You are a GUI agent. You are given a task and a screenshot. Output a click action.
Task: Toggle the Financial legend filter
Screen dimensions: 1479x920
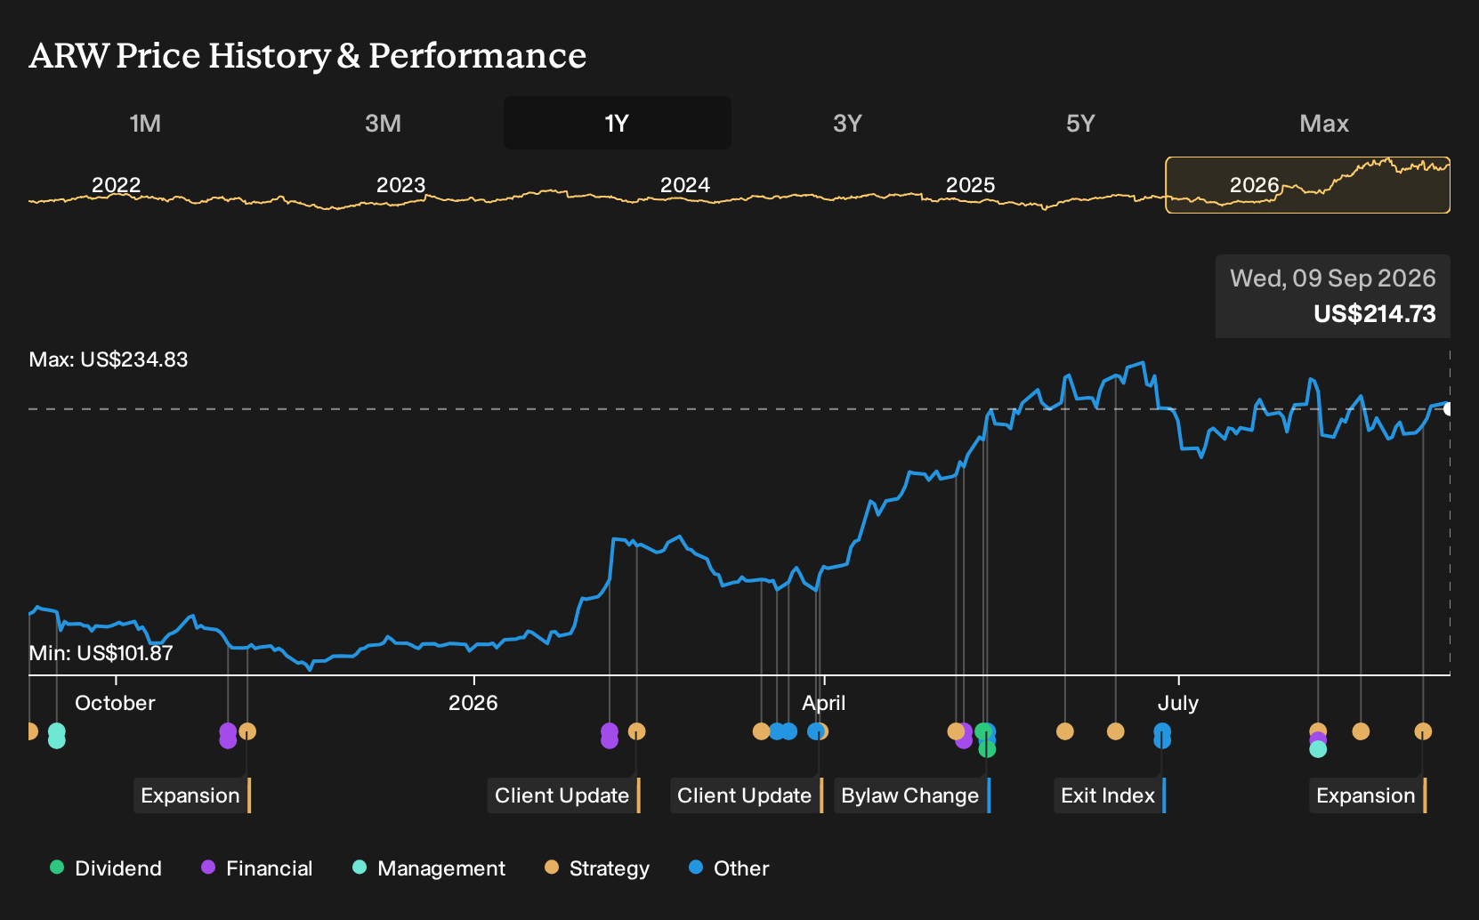click(257, 868)
